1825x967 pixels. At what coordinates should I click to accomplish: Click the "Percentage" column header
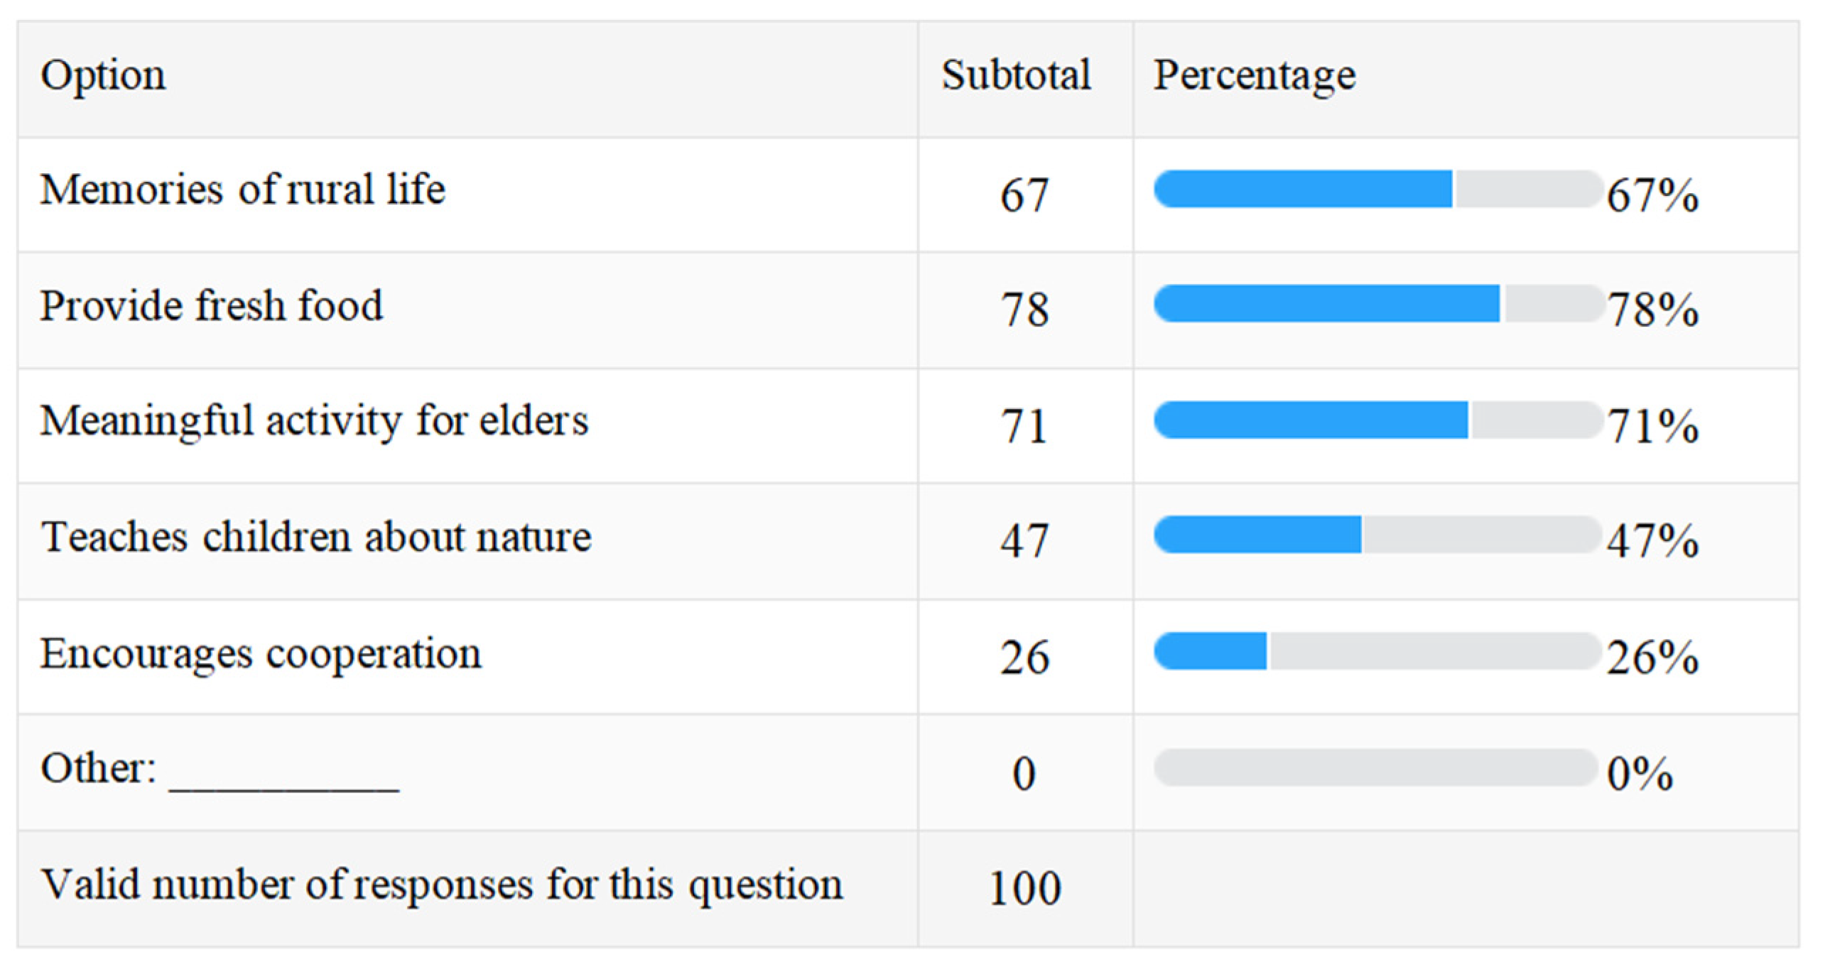point(1254,75)
